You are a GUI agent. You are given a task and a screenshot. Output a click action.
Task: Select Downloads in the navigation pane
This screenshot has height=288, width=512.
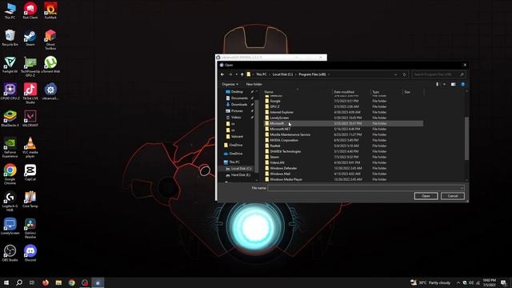tap(239, 105)
